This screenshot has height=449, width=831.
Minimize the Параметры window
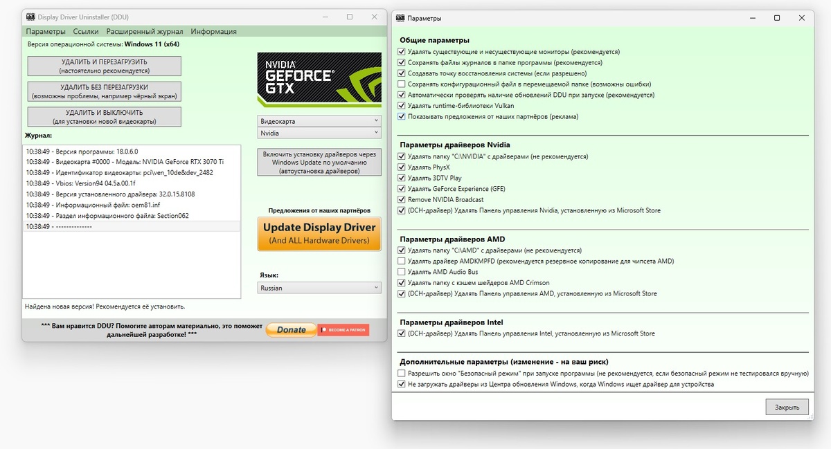753,18
